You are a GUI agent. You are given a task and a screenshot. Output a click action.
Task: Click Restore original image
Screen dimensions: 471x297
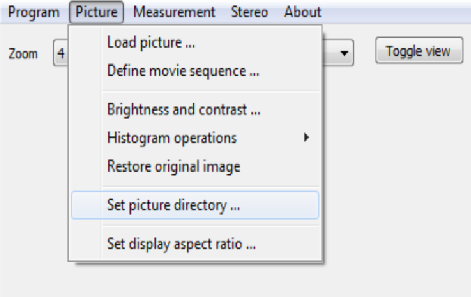tap(173, 167)
